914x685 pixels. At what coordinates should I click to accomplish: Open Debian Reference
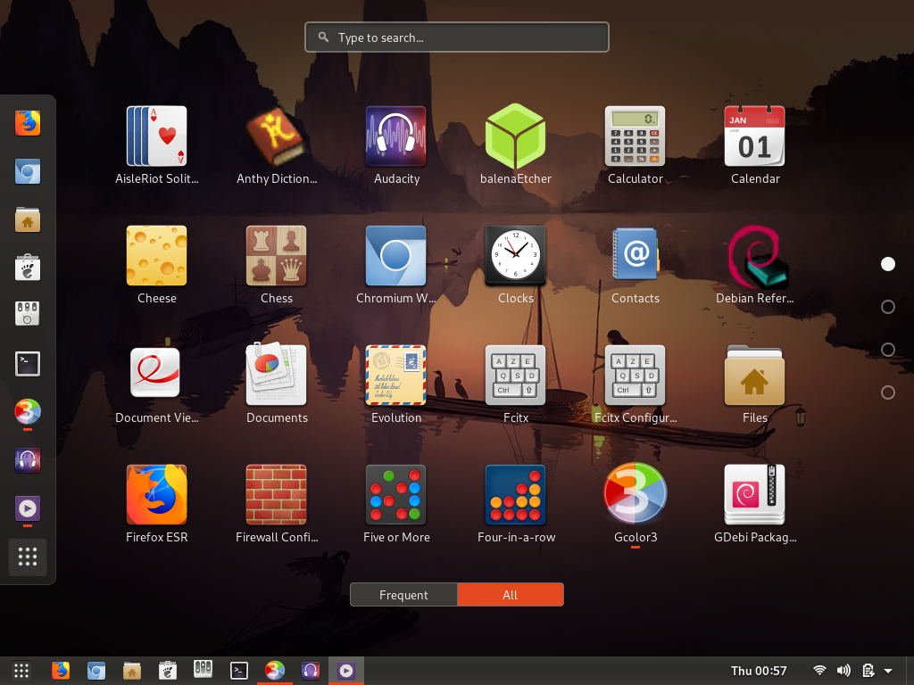755,264
